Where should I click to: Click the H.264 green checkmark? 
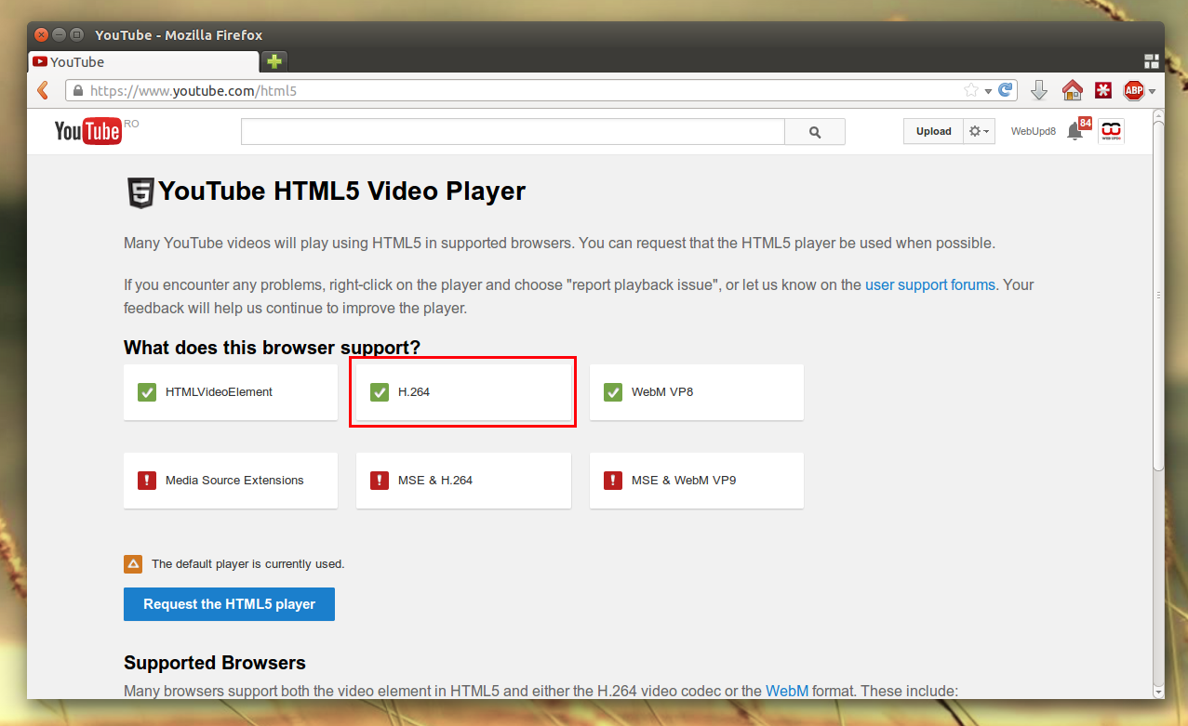(380, 392)
